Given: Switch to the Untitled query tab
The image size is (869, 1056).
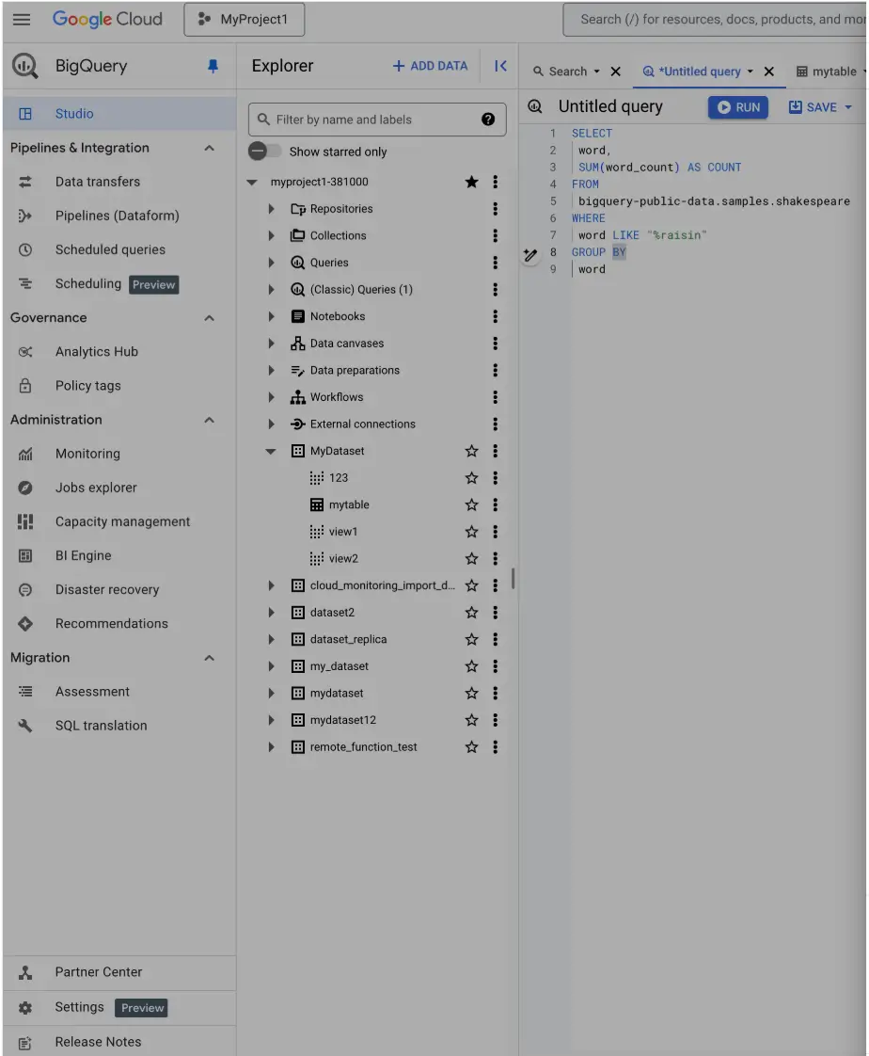Looking at the screenshot, I should point(699,72).
